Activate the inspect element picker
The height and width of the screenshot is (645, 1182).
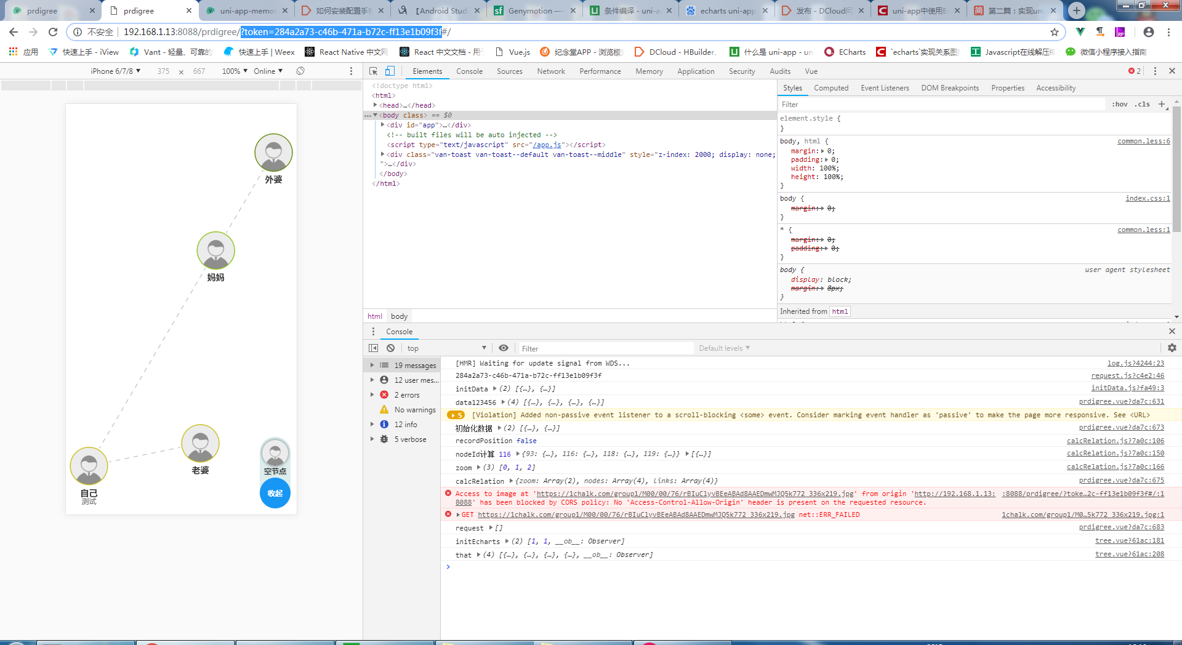[374, 71]
